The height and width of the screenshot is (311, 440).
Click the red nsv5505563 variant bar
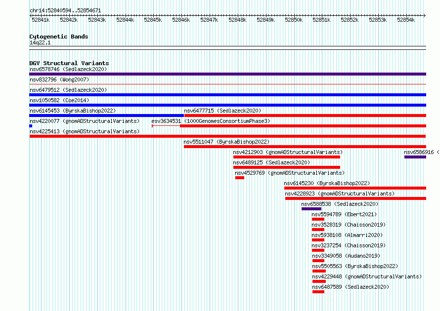(319, 271)
